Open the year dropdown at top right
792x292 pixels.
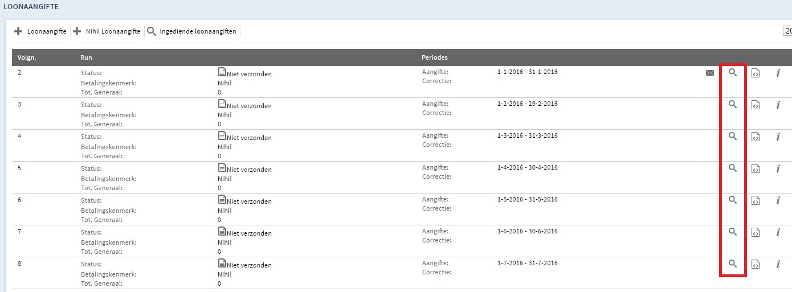(x=787, y=31)
